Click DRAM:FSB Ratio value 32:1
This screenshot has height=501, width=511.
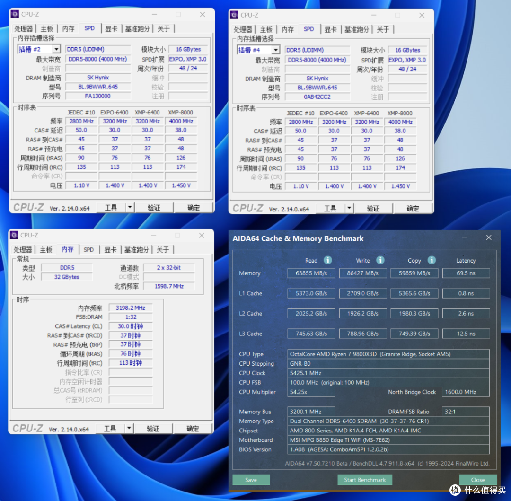click(466, 412)
